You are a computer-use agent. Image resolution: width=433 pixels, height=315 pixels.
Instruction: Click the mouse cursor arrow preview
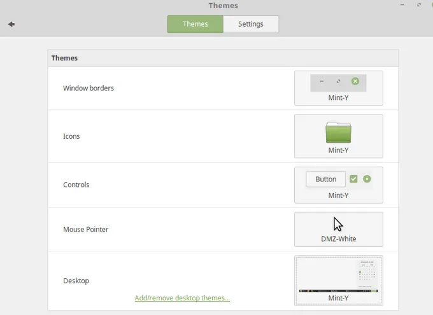(x=338, y=225)
